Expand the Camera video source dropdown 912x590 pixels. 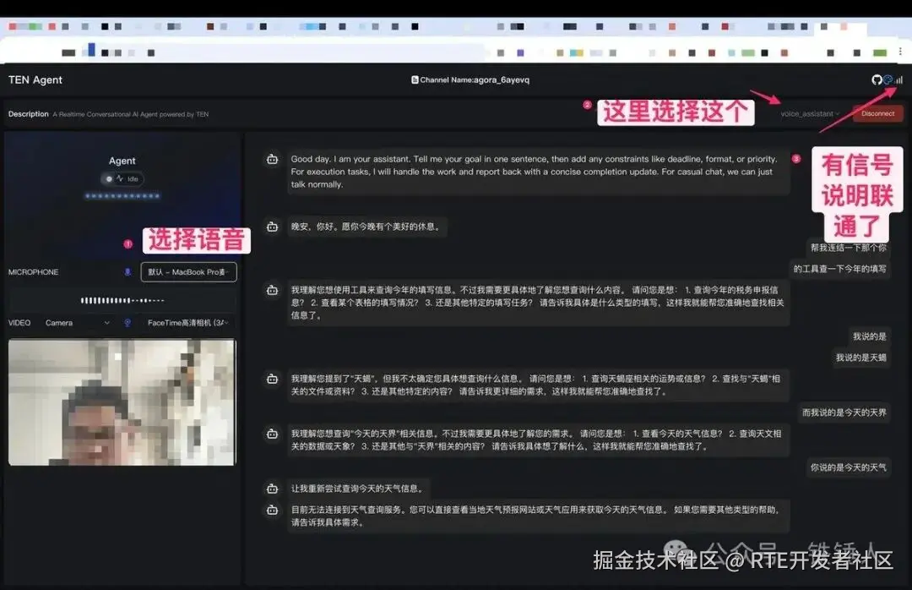click(x=78, y=323)
